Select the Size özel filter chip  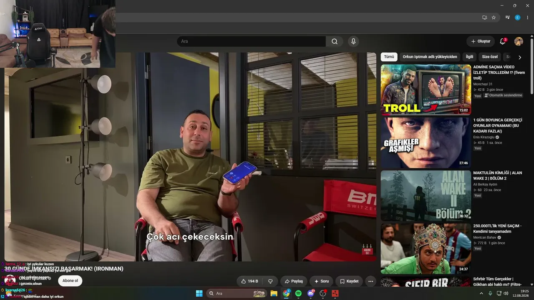(x=490, y=57)
